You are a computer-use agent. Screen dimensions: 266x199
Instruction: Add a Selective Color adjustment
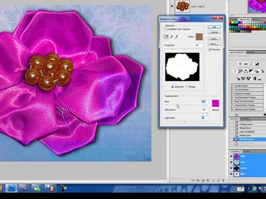[260, 78]
